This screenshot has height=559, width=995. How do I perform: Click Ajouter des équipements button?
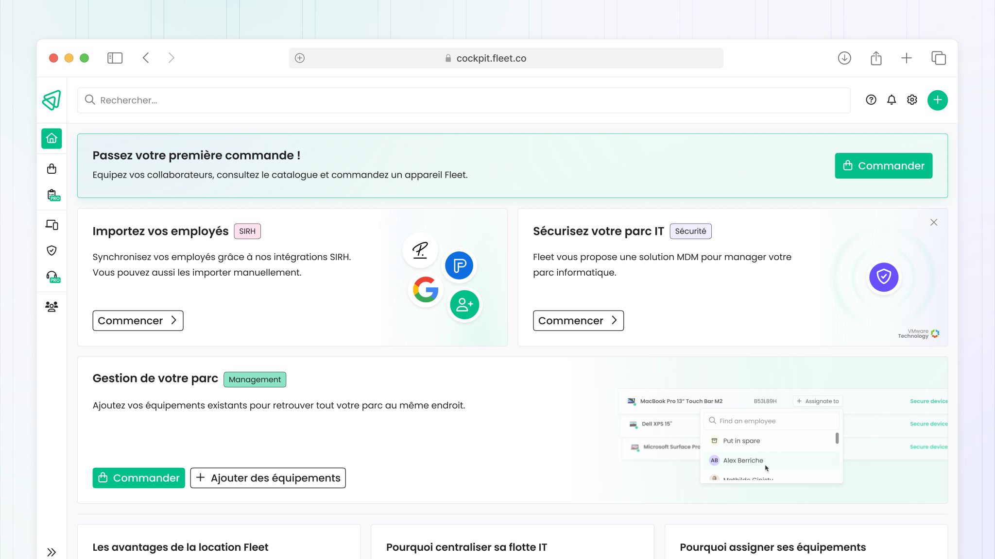(268, 478)
